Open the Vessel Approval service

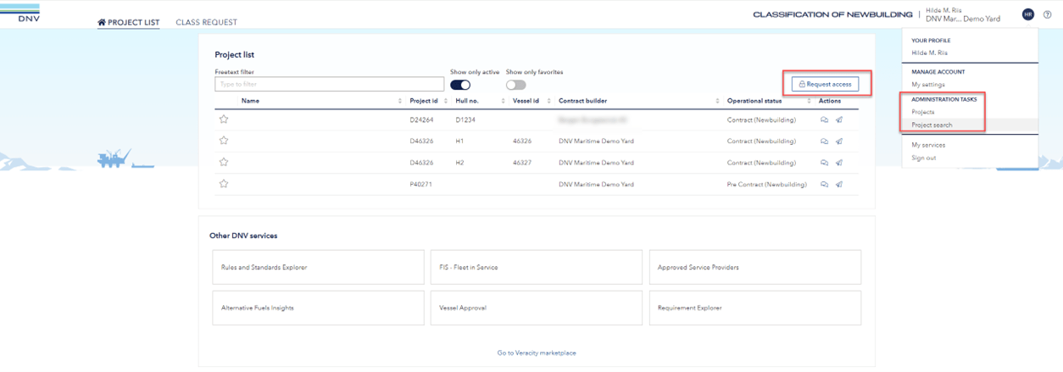tap(536, 308)
